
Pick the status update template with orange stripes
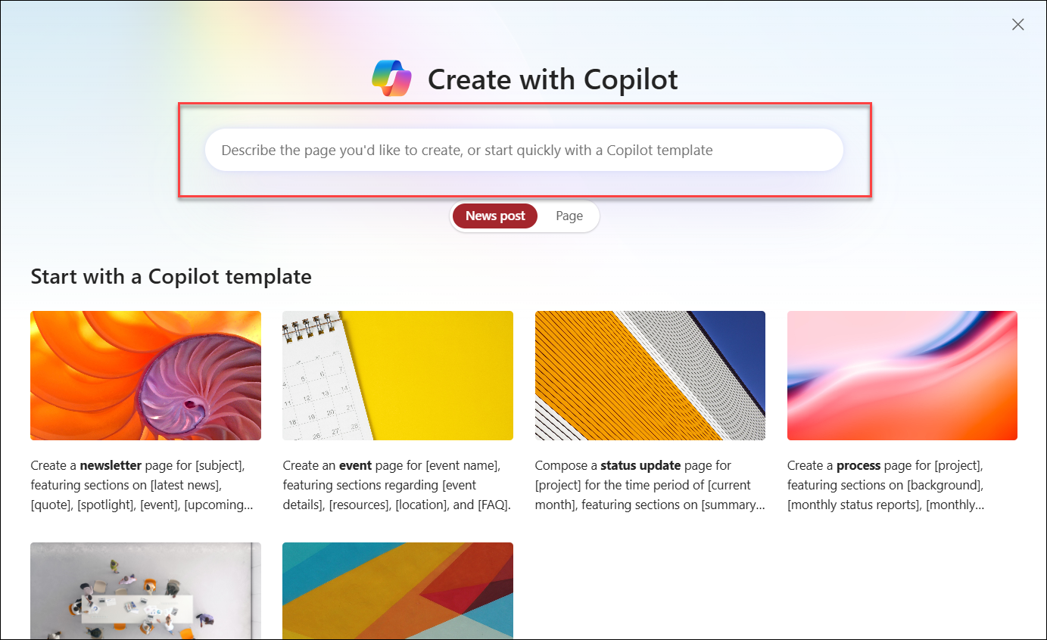coord(650,375)
